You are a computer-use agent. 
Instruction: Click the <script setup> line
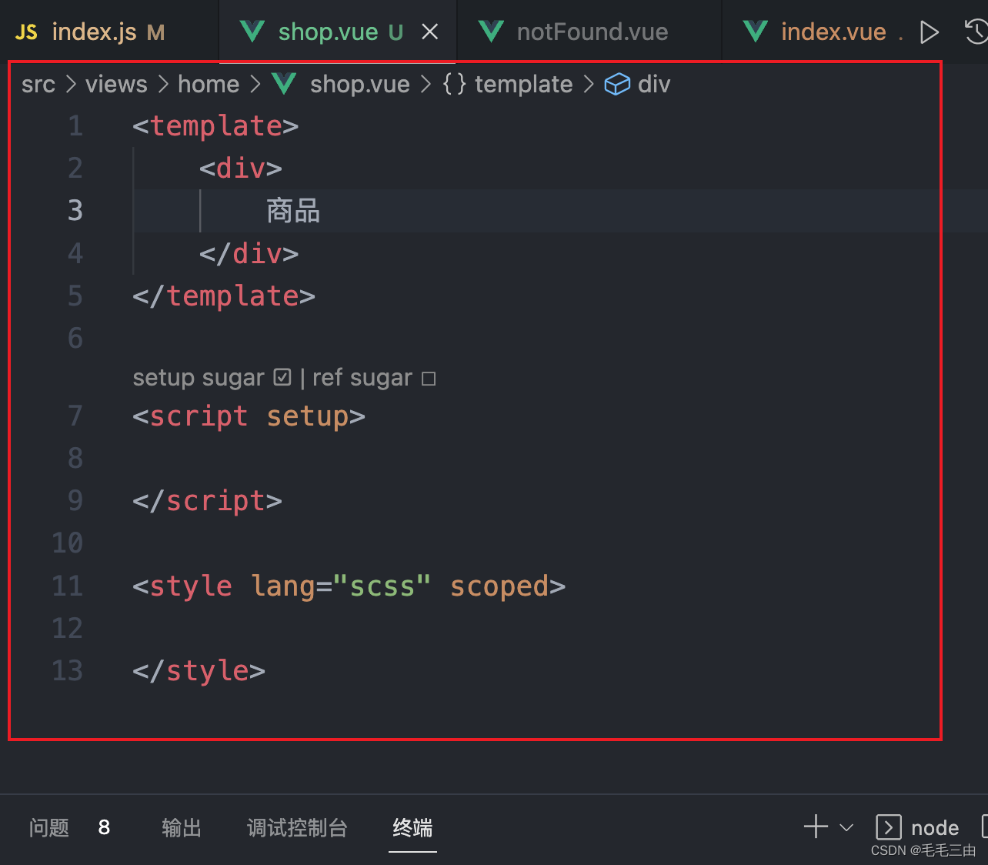(249, 416)
